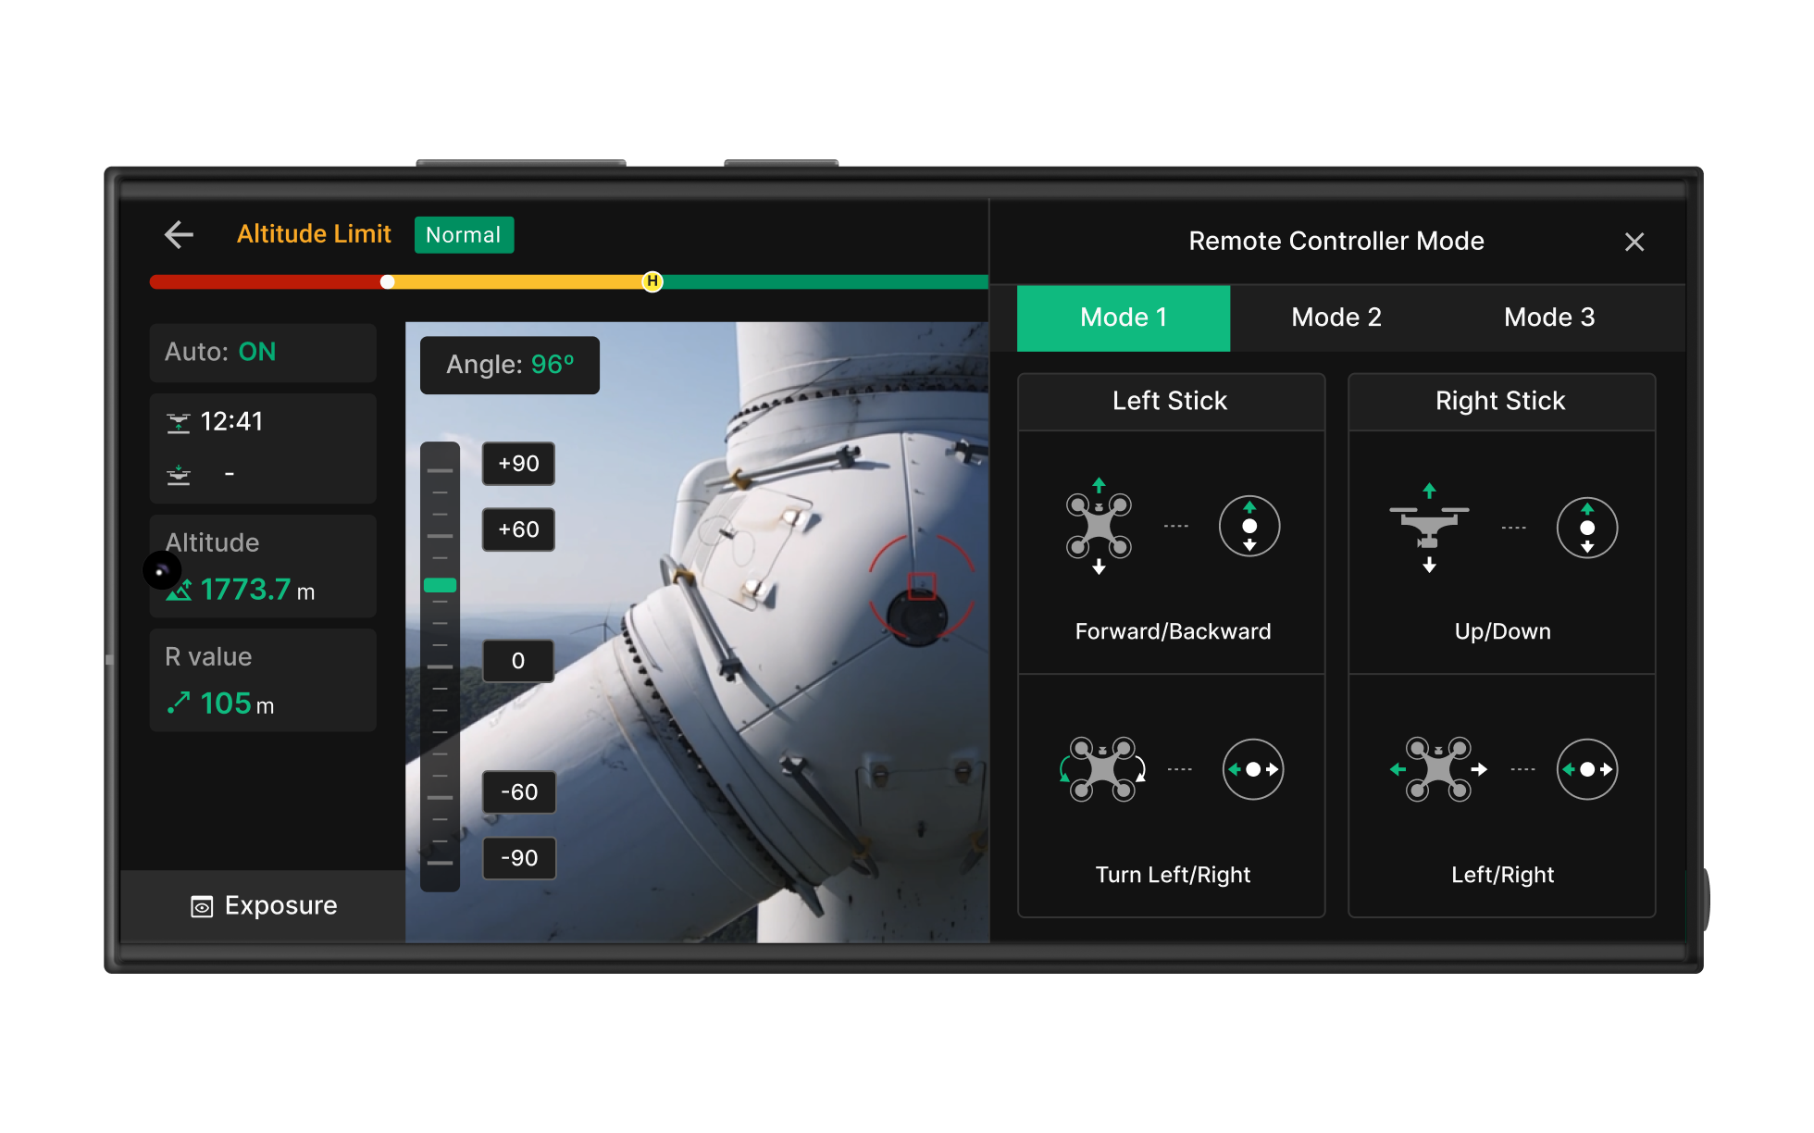Set gimbal angle to +90
The width and height of the screenshot is (1814, 1133).
click(517, 464)
